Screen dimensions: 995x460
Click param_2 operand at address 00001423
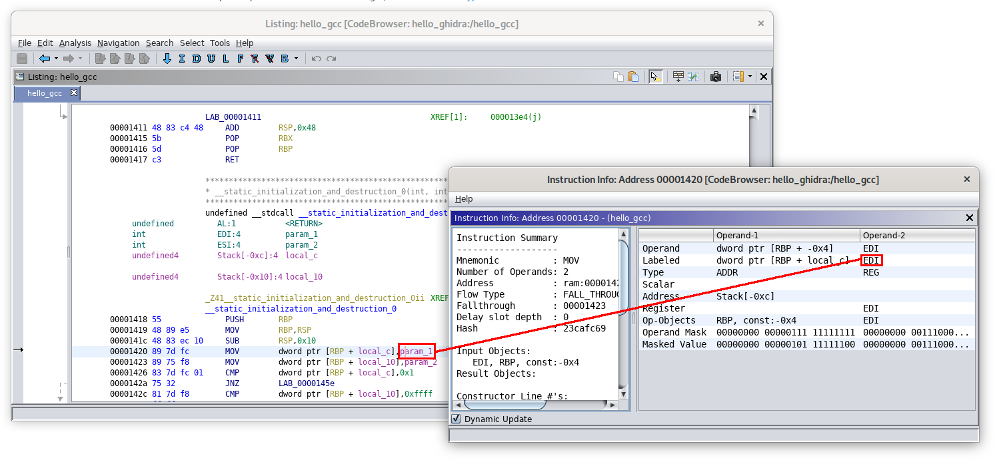click(x=421, y=362)
